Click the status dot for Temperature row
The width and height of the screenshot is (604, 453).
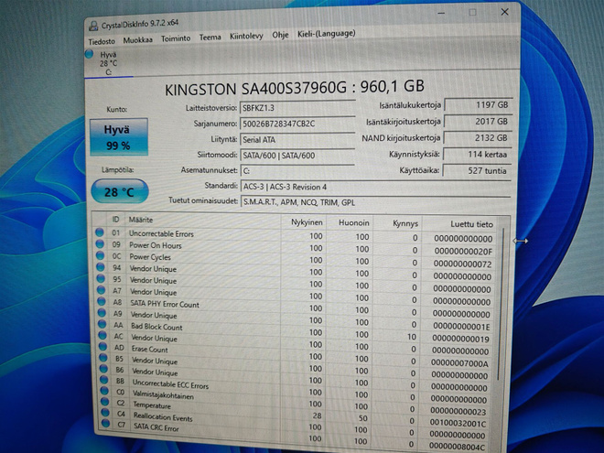[105, 402]
